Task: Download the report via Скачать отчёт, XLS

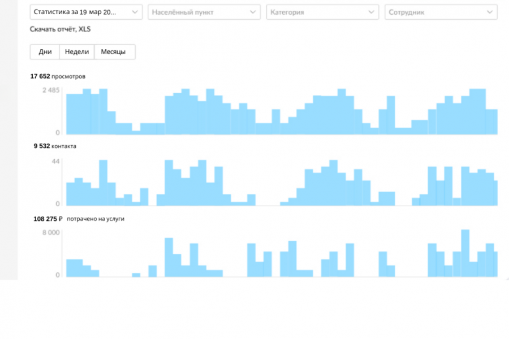Action: 61,29
